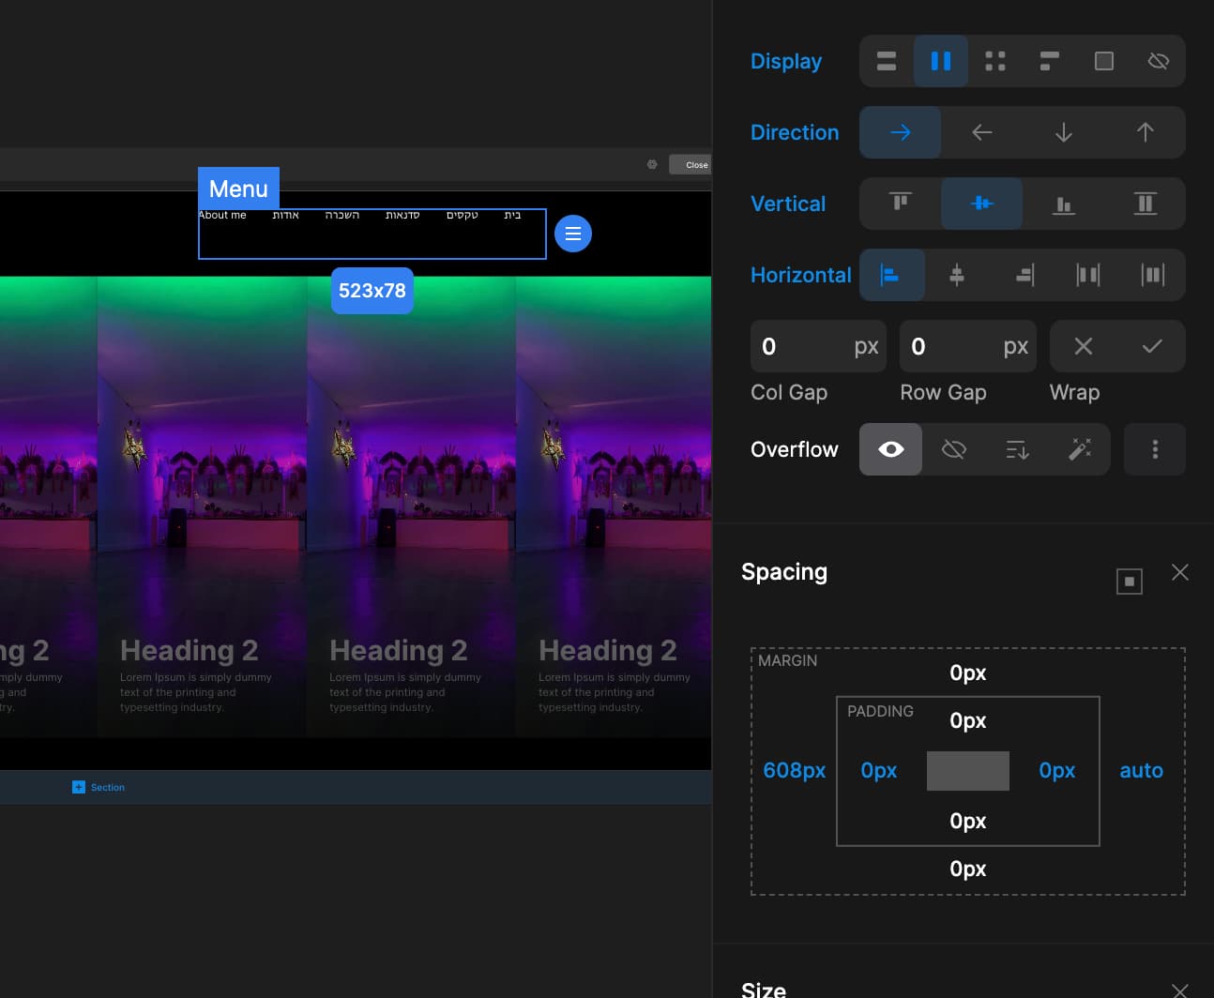Image resolution: width=1214 pixels, height=998 pixels.
Task: Select the Section breadcrumb item
Action: [99, 787]
